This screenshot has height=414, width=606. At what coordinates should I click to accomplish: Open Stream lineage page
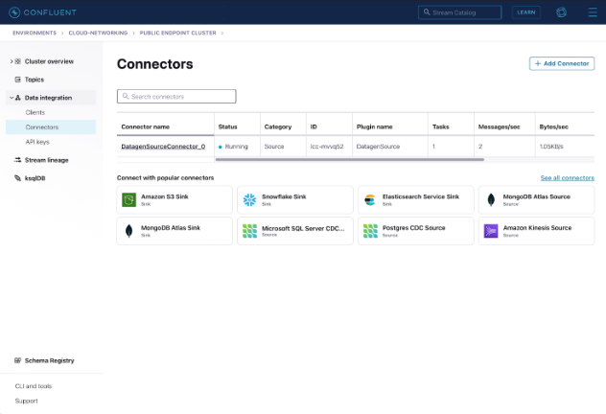click(46, 160)
